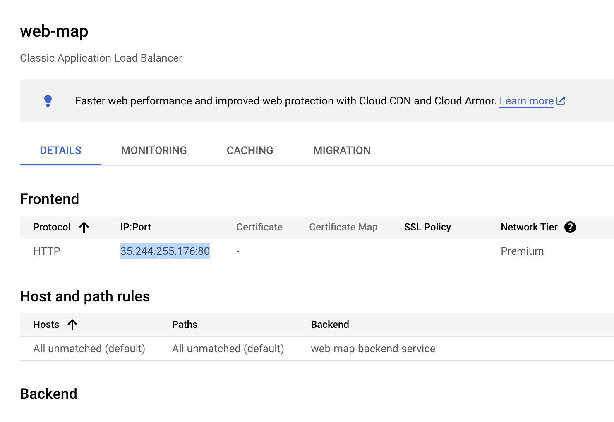Image resolution: width=614 pixels, height=422 pixels.
Task: Click the Network Tier column header
Action: [x=529, y=227]
